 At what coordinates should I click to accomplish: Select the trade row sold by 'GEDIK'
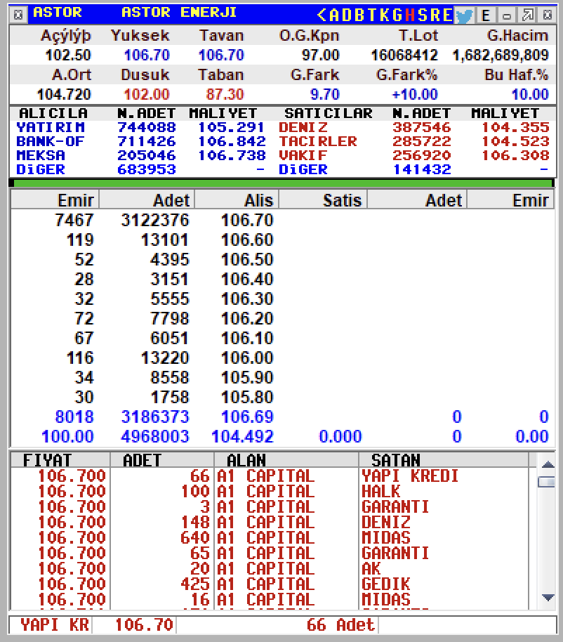[270, 584]
